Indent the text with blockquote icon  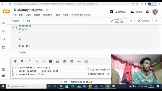click(x=58, y=61)
